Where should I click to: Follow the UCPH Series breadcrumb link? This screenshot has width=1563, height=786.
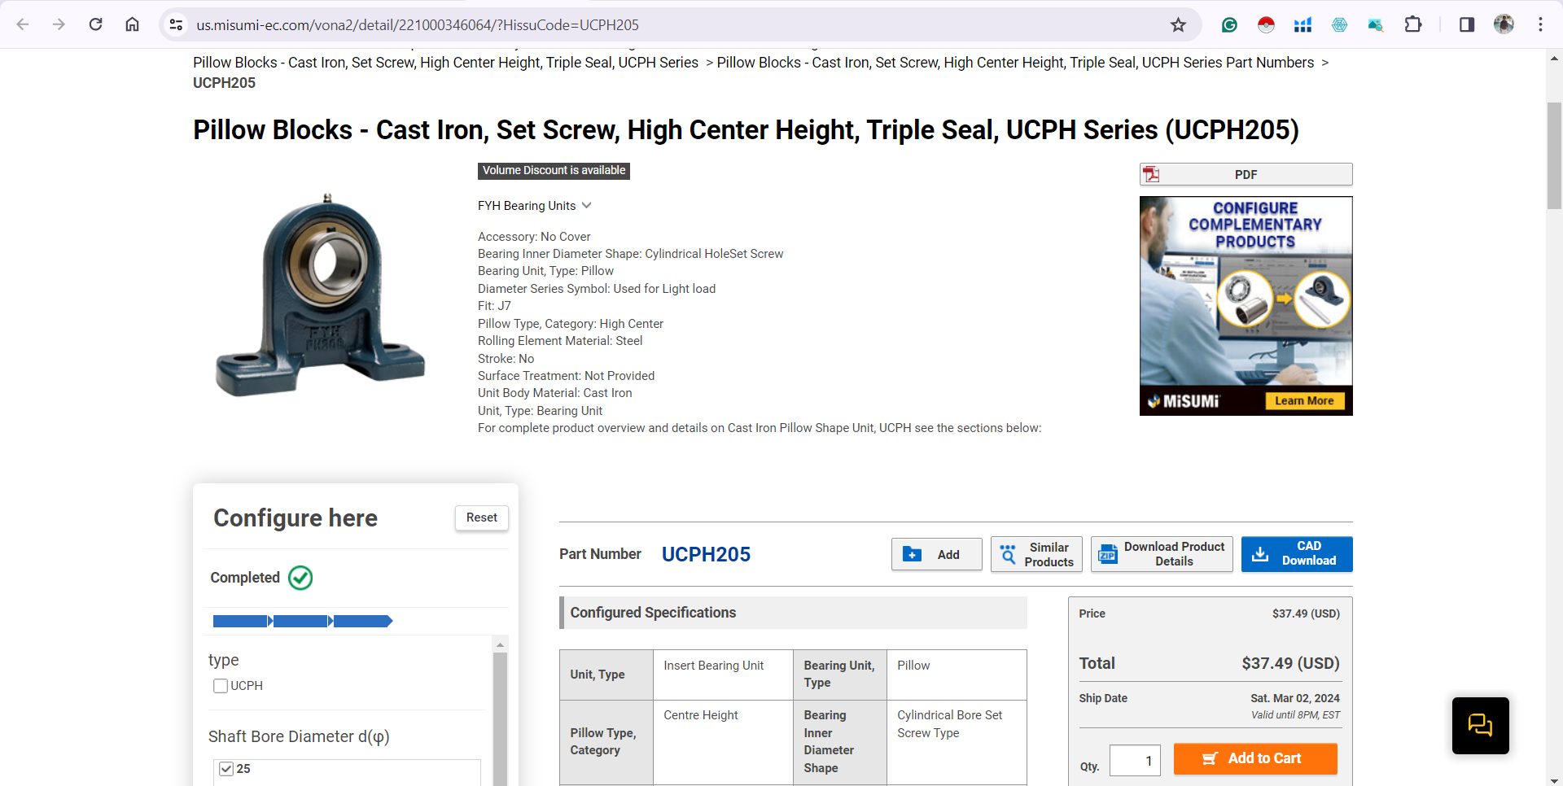tap(445, 63)
